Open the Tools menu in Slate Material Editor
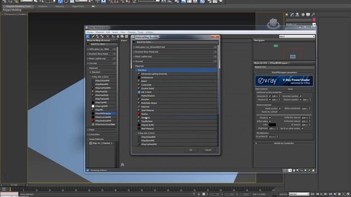This screenshot has height=197, width=351. [x=140, y=32]
